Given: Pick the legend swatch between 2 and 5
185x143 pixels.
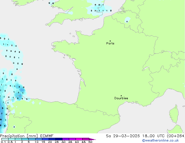Looking at the screenshot, I should (25, 139).
